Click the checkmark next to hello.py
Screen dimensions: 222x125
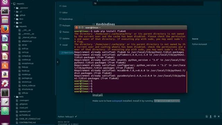point(76,117)
